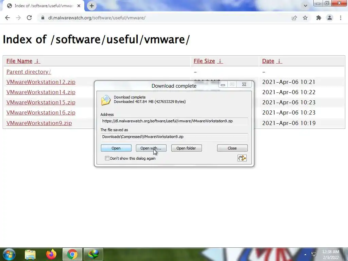This screenshot has width=348, height=261.
Task: Click the Downloaded 407.84 MB text
Action: click(x=150, y=102)
